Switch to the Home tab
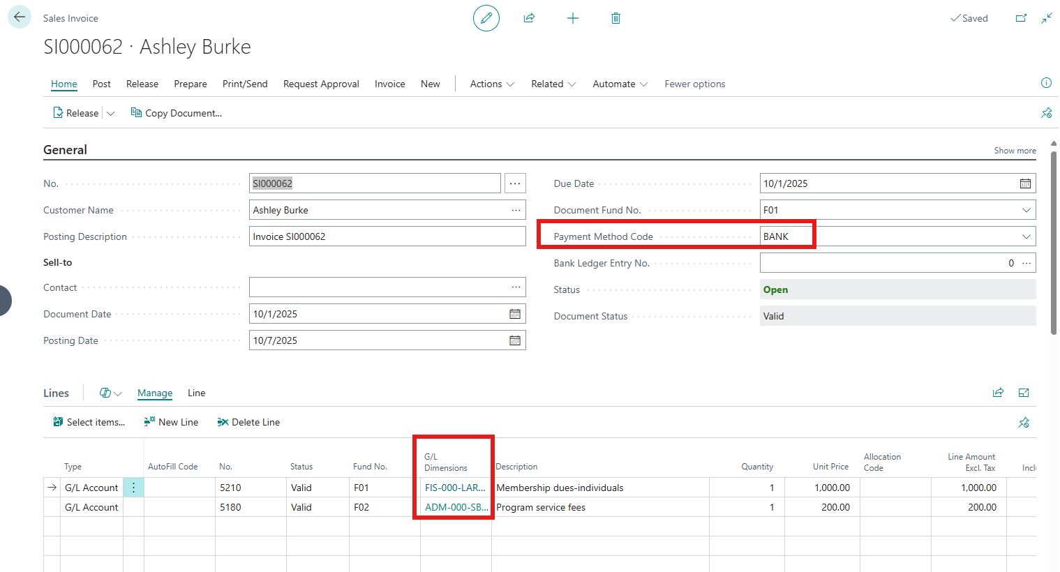This screenshot has height=572, width=1060. click(x=64, y=84)
